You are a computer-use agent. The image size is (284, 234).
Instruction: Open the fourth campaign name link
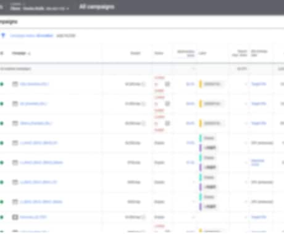point(38,143)
